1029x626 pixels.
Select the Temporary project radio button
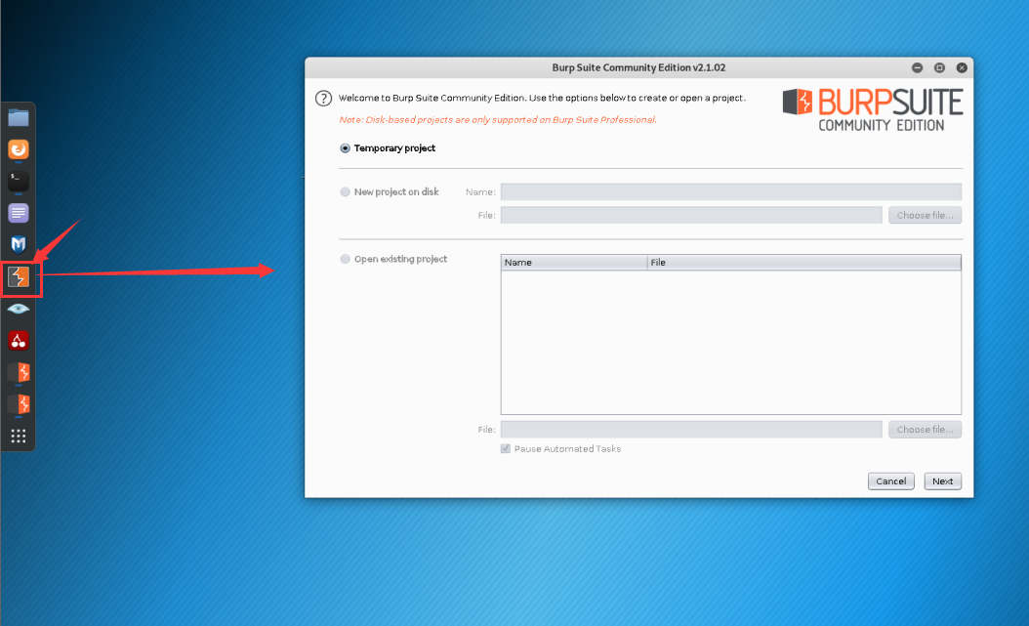click(x=346, y=148)
